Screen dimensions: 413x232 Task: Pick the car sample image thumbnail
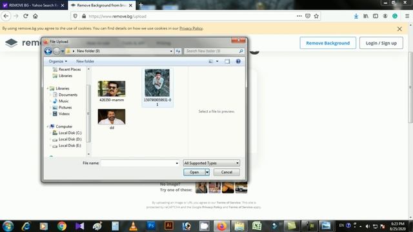coord(241,188)
